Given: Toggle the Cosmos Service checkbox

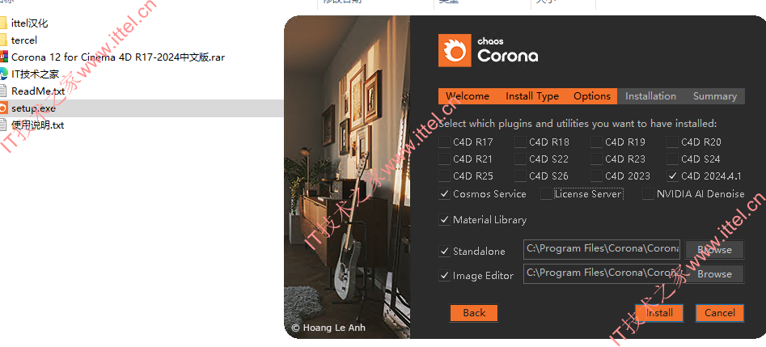Looking at the screenshot, I should point(444,194).
